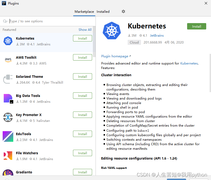Select the Solarized Theme plugin title
211x180 pixels.
pyautogui.click(x=29, y=77)
